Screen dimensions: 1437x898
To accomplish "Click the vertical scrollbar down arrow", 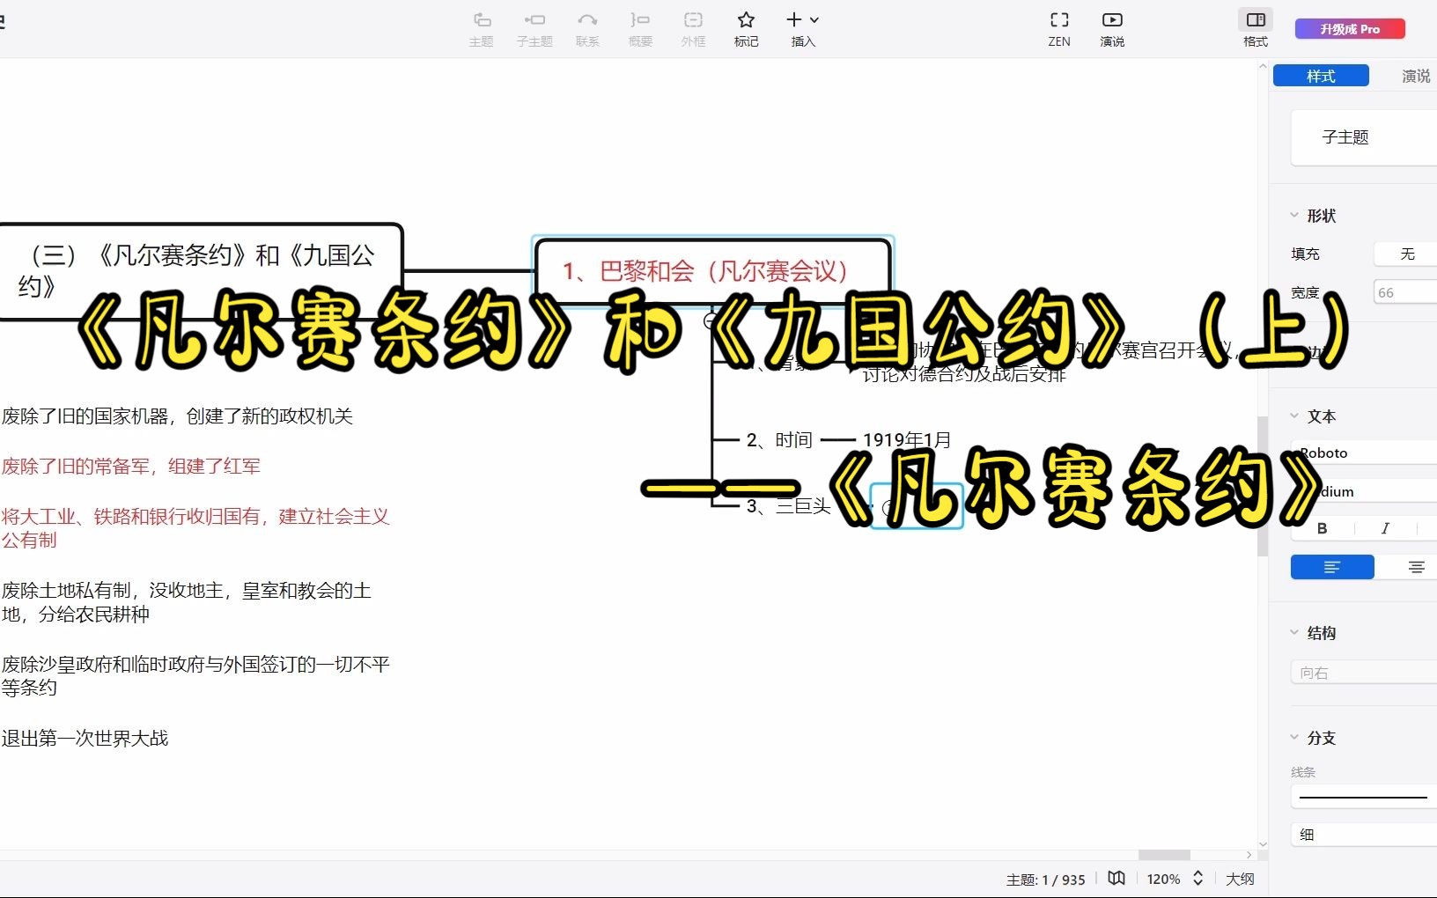I will coord(1263,844).
